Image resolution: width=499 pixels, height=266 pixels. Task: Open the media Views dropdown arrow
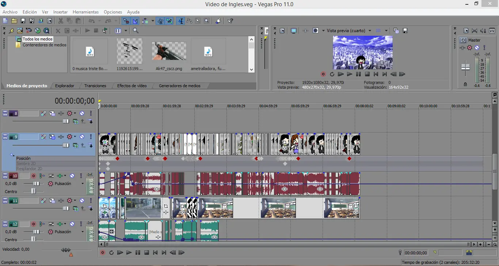click(126, 31)
